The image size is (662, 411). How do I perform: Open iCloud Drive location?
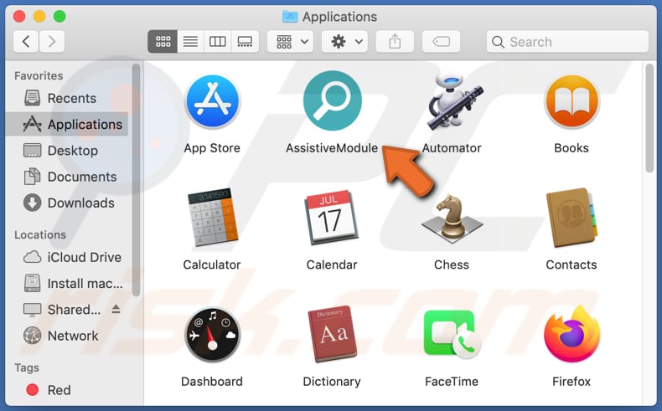[69, 257]
